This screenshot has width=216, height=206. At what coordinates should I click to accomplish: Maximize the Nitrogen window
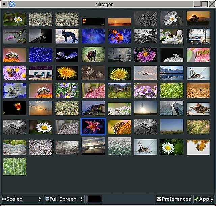pos(205,4)
